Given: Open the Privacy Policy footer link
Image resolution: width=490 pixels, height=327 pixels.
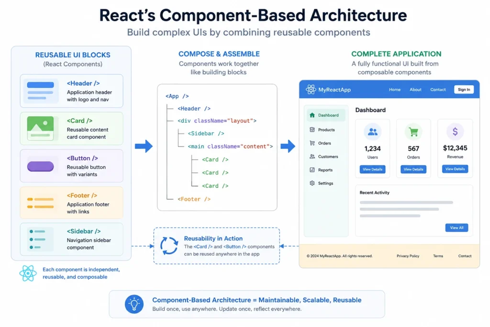Looking at the screenshot, I should 408,256.
